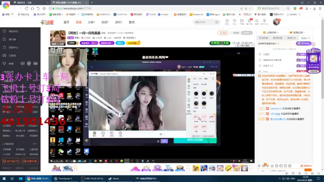Open My Follows heart icon in left sidebar
324x182 pixels.
click(4, 32)
